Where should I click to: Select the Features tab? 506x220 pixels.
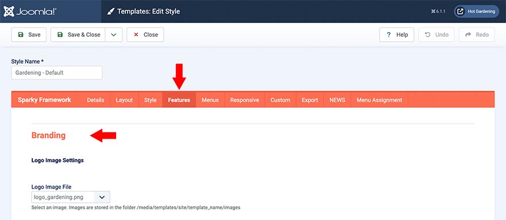(x=179, y=100)
